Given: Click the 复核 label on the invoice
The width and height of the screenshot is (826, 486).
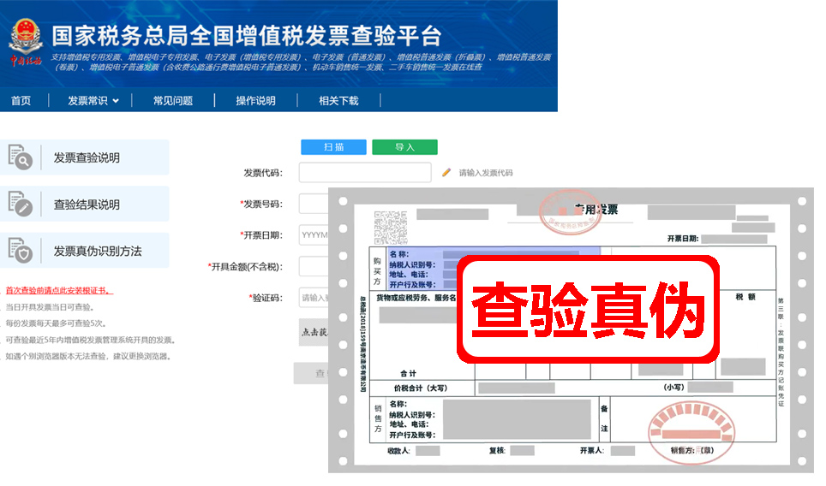Looking at the screenshot, I should [x=497, y=451].
